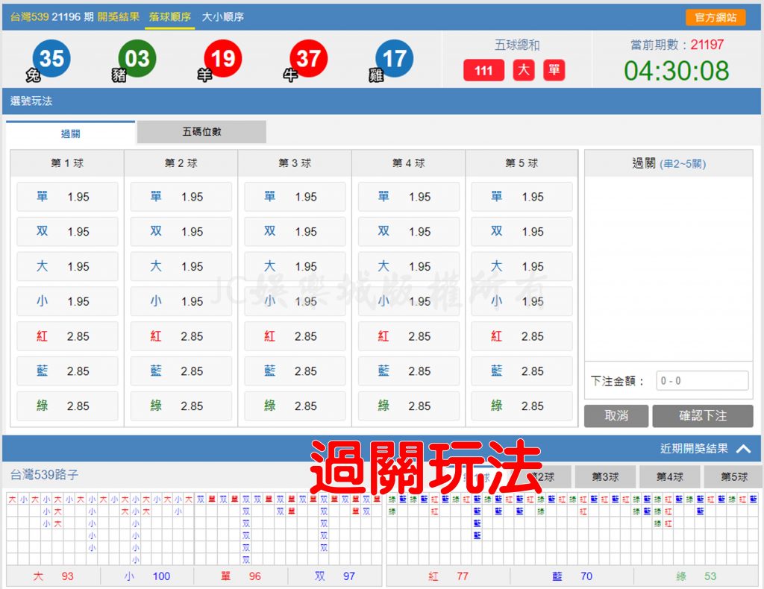Open the 第3球 history tab
The image size is (764, 589).
pos(605,476)
